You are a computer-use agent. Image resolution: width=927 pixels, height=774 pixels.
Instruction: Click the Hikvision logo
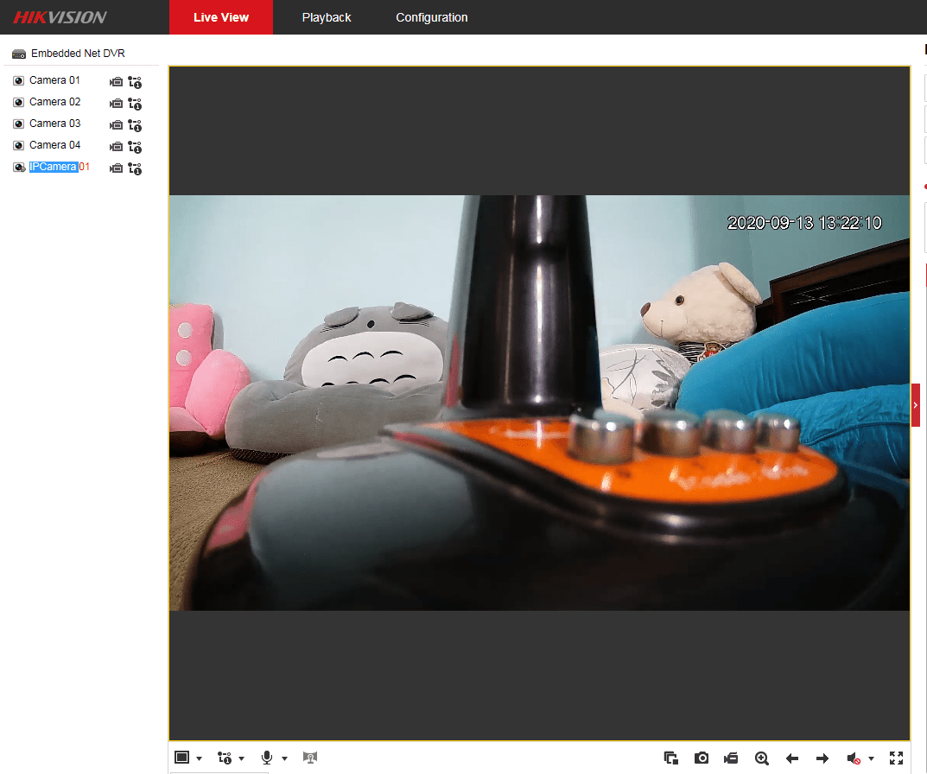[x=60, y=17]
